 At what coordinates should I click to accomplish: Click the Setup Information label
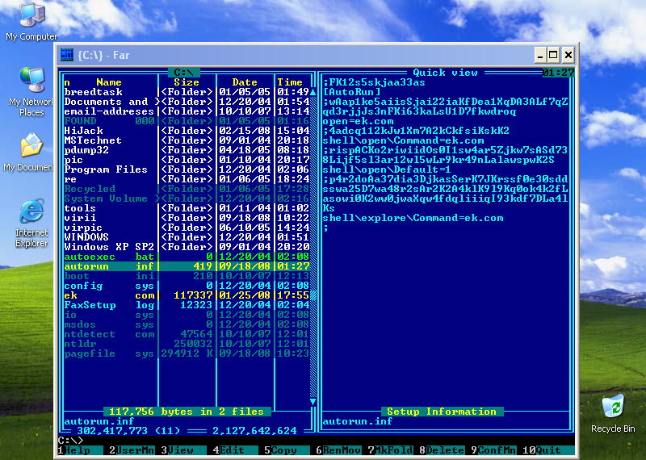tap(442, 412)
